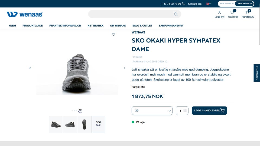The image size is (260, 146).
Task: Click WENAAS brand label
Action: click(138, 32)
